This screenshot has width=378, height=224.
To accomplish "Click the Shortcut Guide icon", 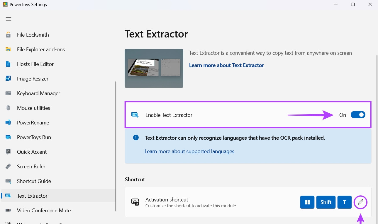I will point(8,181).
